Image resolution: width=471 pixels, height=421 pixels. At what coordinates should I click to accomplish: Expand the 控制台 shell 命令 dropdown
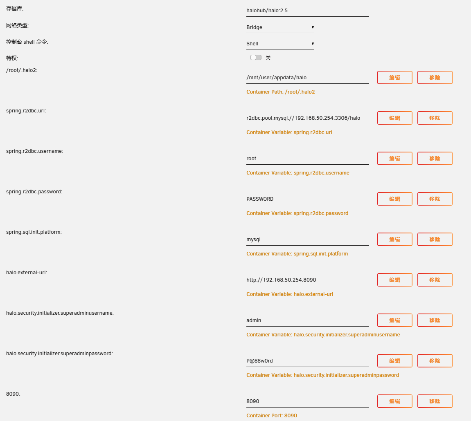[280, 44]
